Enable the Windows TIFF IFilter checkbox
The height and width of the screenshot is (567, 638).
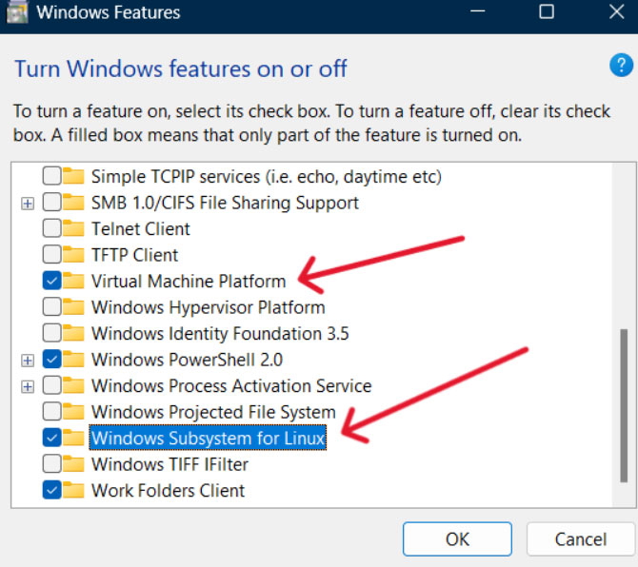coord(51,463)
